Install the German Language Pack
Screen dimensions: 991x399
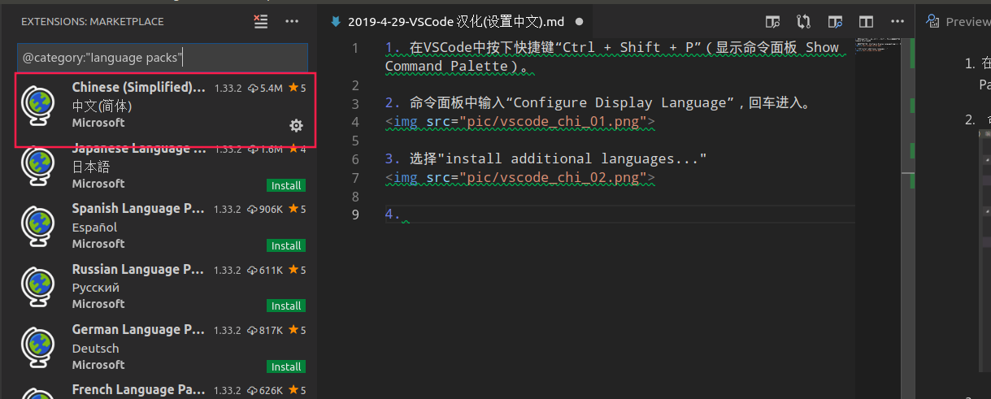point(286,366)
